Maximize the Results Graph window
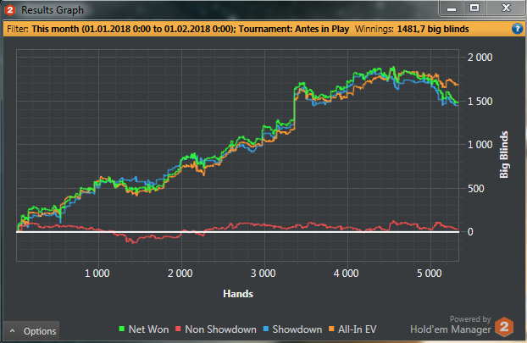 474,8
